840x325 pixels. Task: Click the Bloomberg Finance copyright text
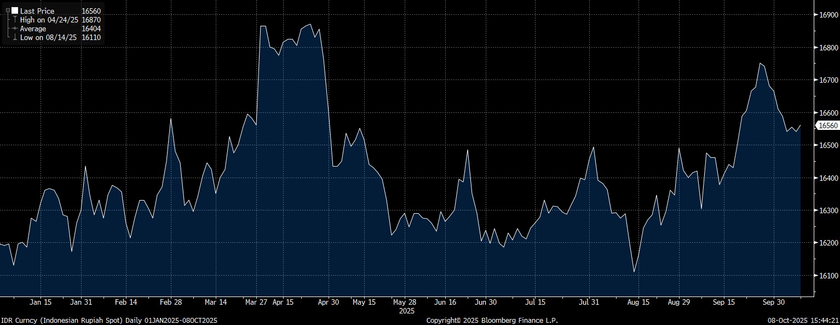click(492, 320)
